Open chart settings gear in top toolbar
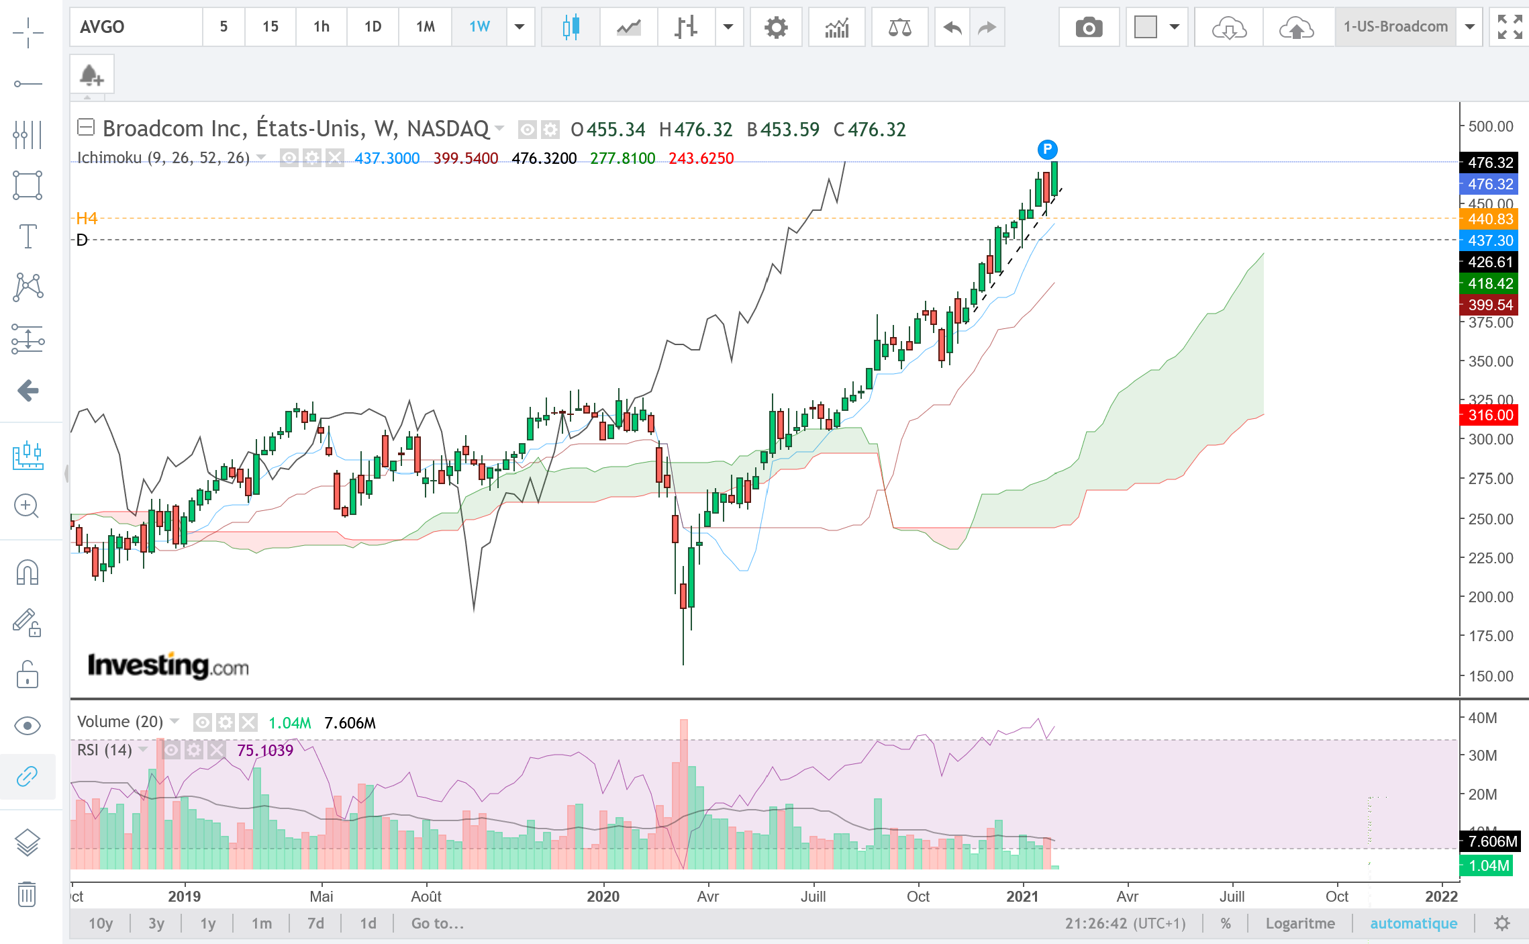This screenshot has height=944, width=1529. click(776, 28)
